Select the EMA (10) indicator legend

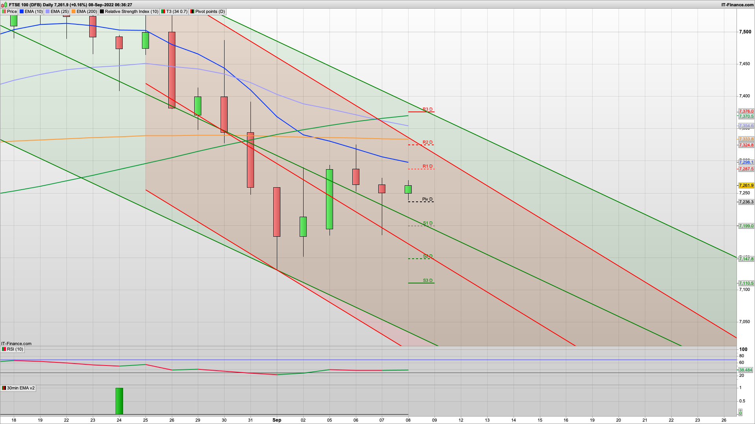pos(31,11)
